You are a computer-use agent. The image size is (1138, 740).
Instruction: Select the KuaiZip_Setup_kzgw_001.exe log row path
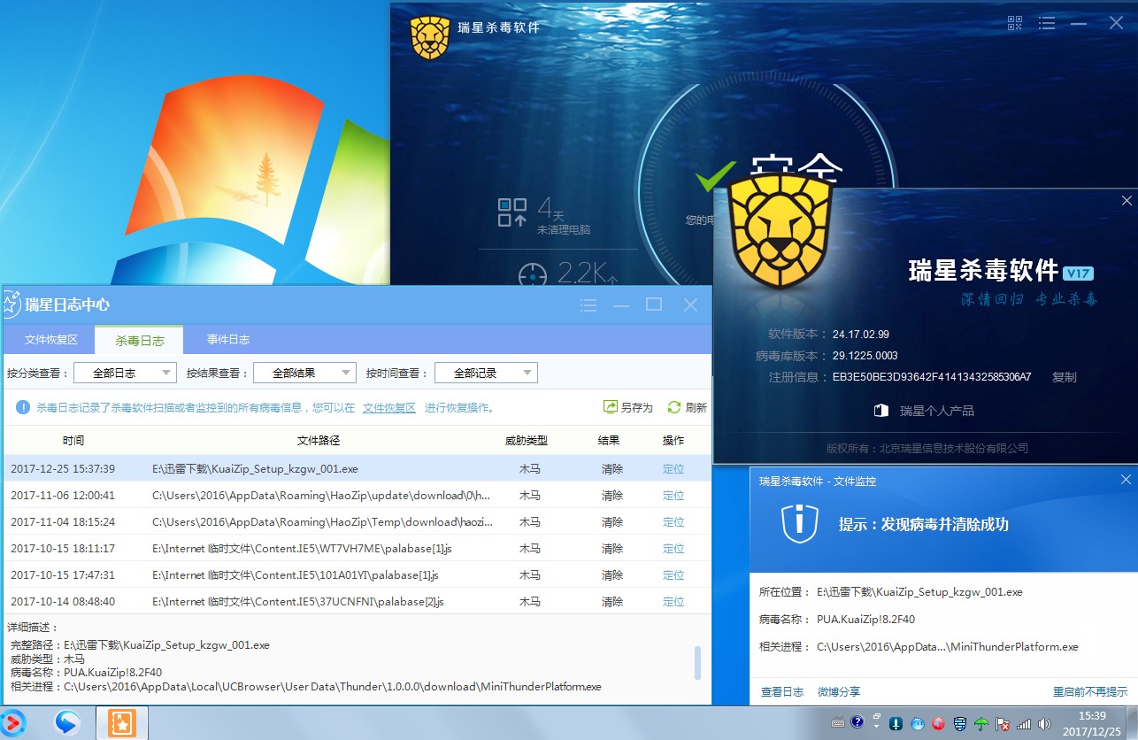(255, 469)
